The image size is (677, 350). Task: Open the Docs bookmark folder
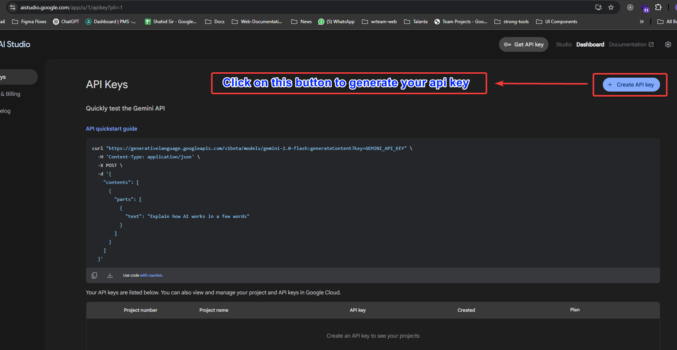(215, 22)
